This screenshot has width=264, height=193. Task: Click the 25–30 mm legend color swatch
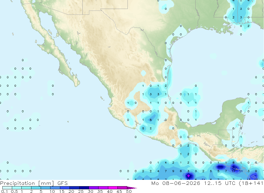pyautogui.click(x=84, y=188)
